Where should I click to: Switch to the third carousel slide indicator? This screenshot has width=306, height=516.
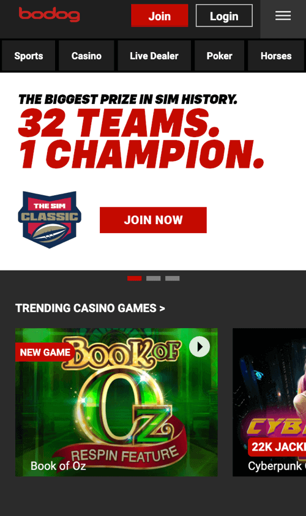(173, 279)
